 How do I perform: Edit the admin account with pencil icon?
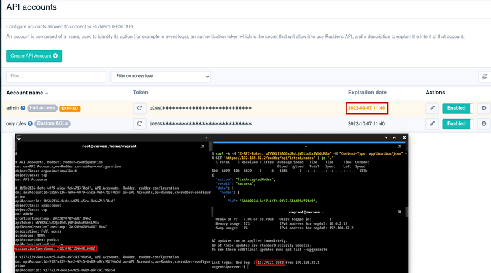[432, 109]
